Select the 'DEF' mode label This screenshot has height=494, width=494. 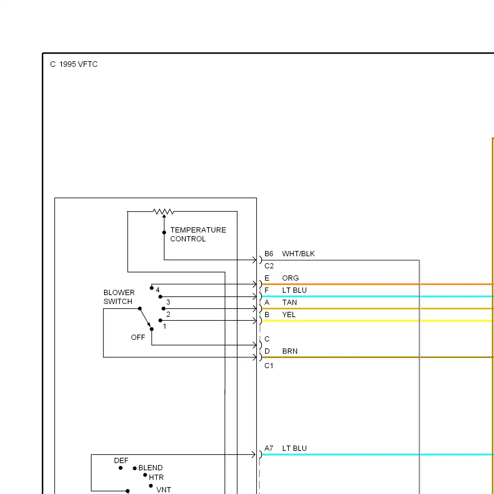click(x=121, y=460)
